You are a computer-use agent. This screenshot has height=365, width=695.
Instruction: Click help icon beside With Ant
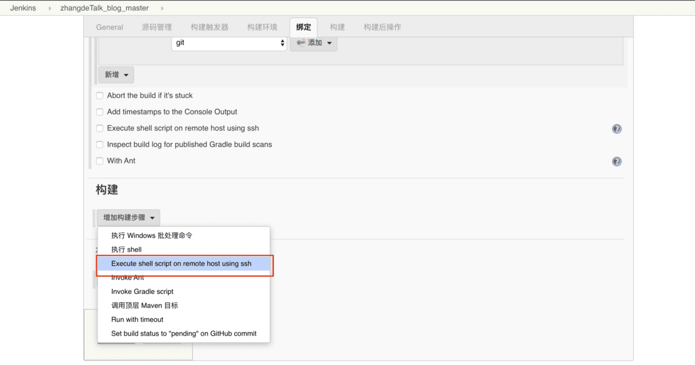point(617,161)
